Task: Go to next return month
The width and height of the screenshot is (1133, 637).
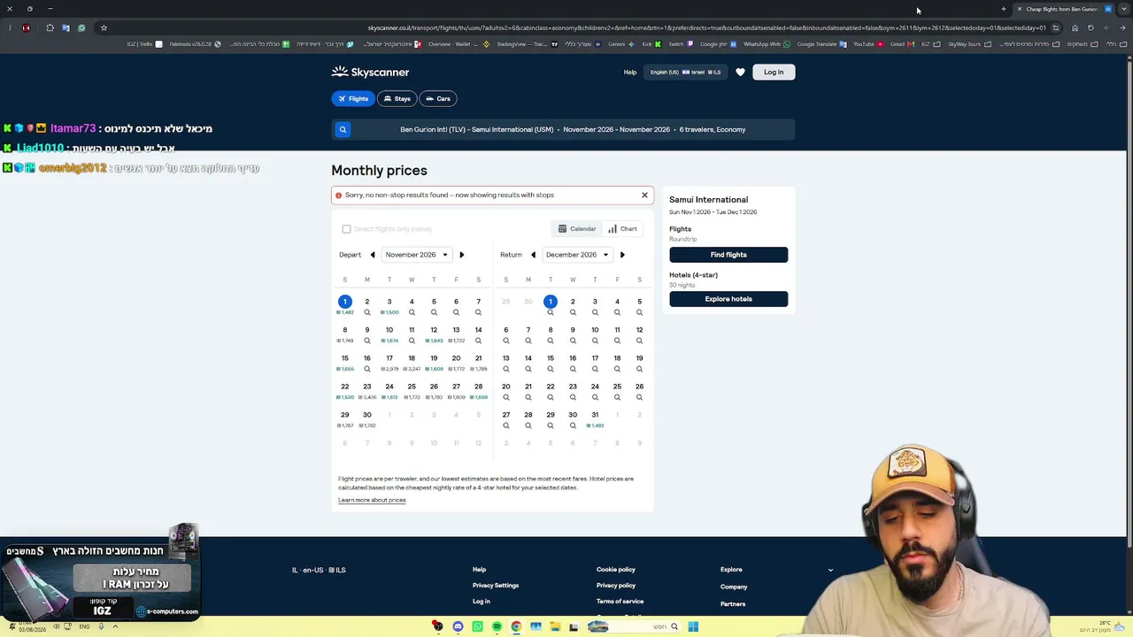Action: (x=622, y=255)
